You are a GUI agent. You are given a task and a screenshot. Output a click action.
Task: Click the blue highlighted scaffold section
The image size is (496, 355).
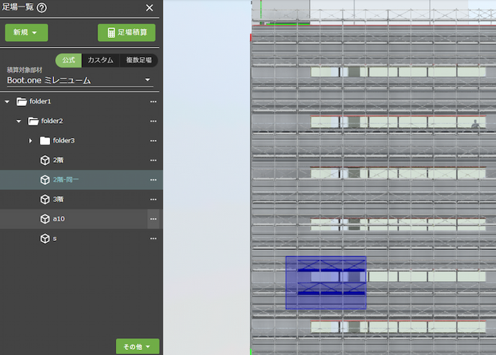point(325,283)
